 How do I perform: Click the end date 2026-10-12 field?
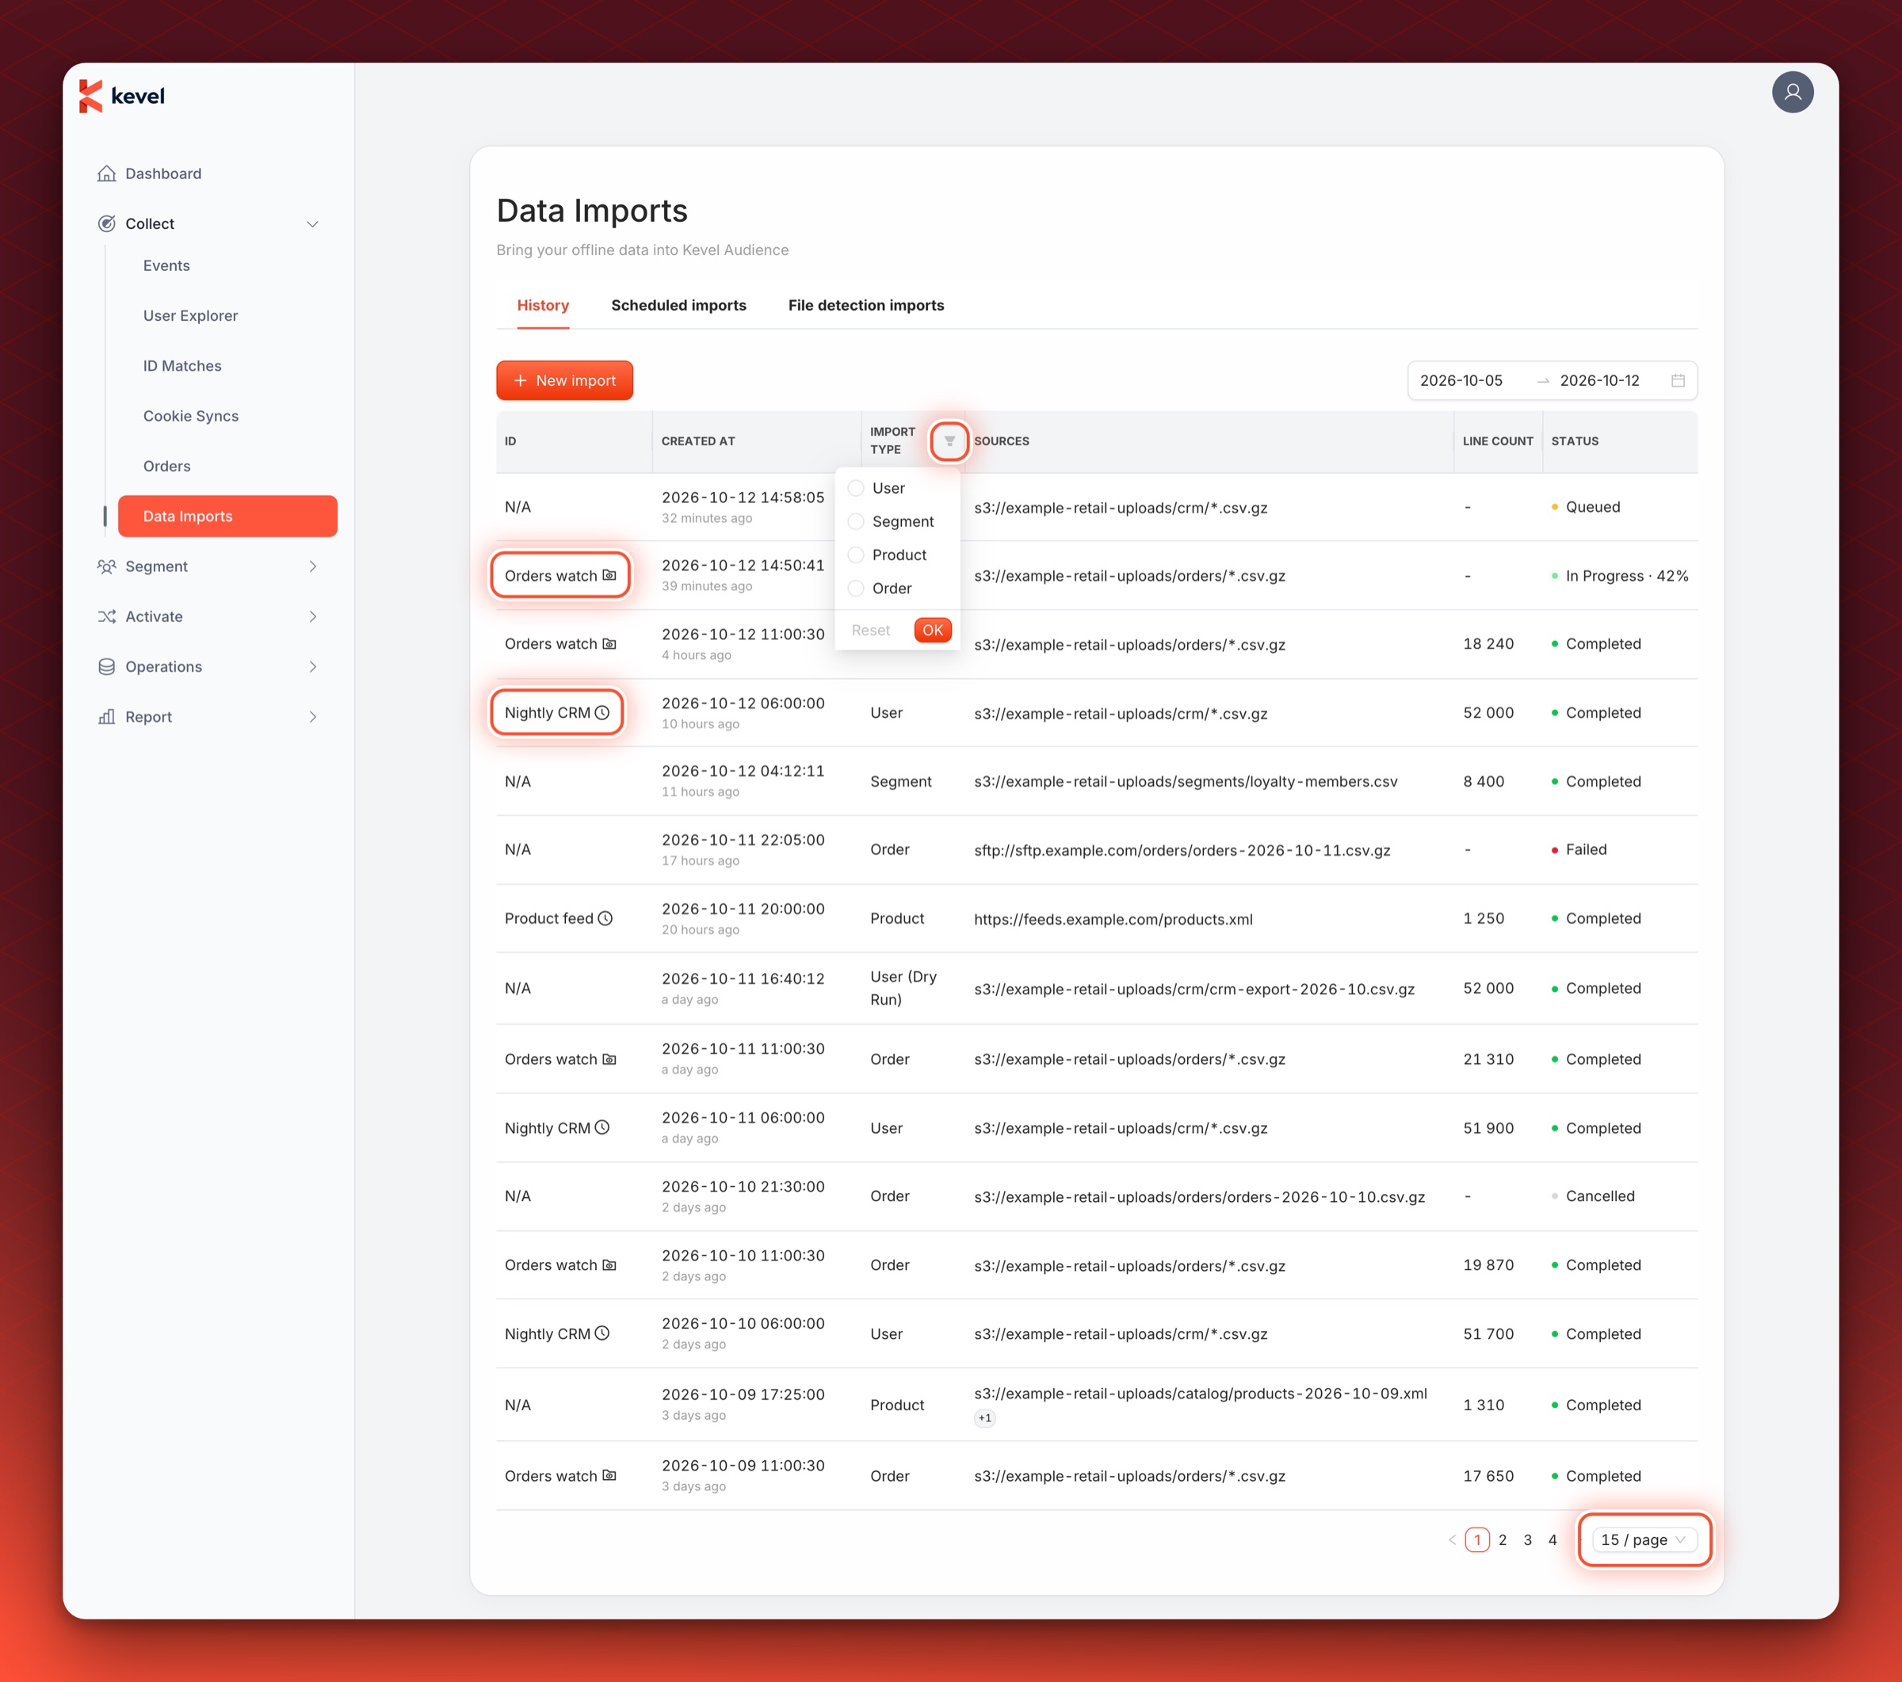coord(1599,380)
